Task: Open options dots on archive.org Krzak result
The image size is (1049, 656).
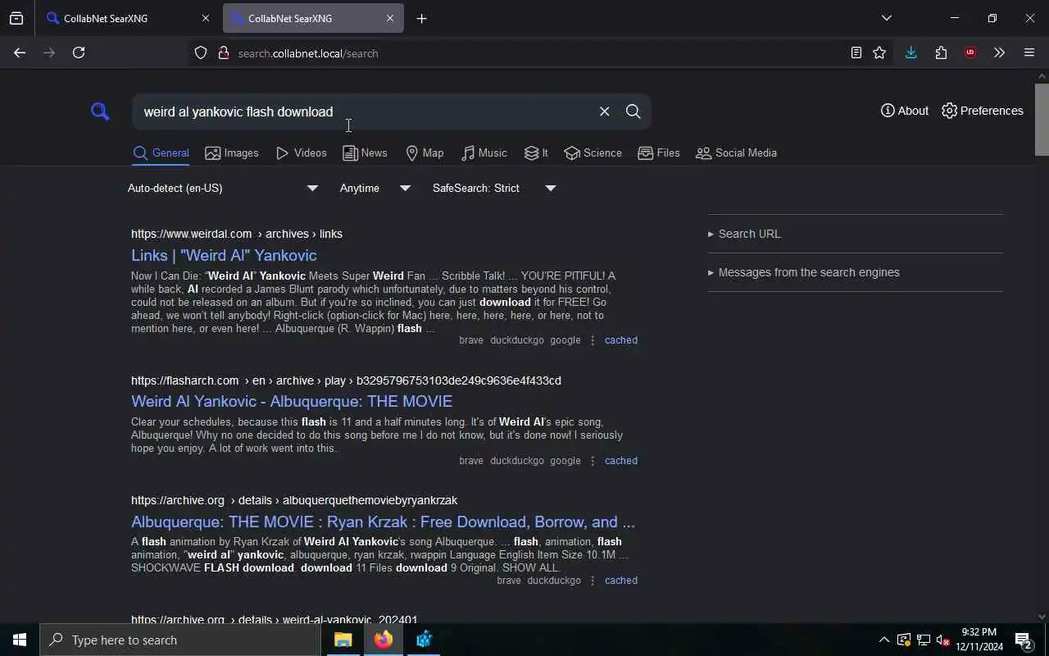Action: click(593, 580)
